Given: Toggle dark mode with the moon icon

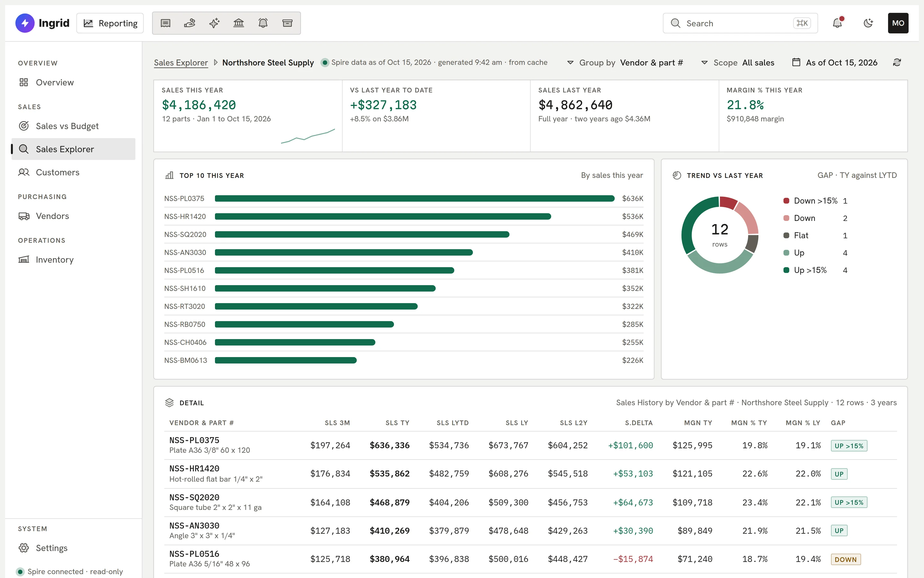Looking at the screenshot, I should (x=868, y=23).
